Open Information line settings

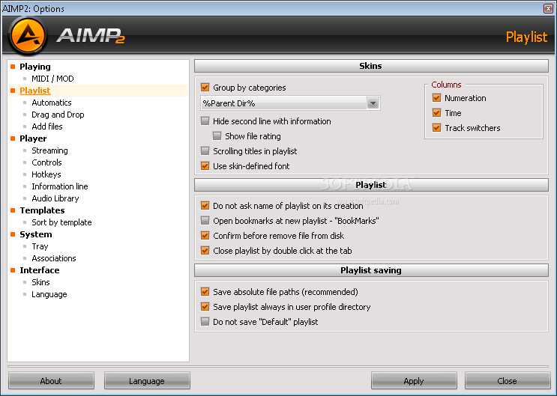(x=60, y=186)
